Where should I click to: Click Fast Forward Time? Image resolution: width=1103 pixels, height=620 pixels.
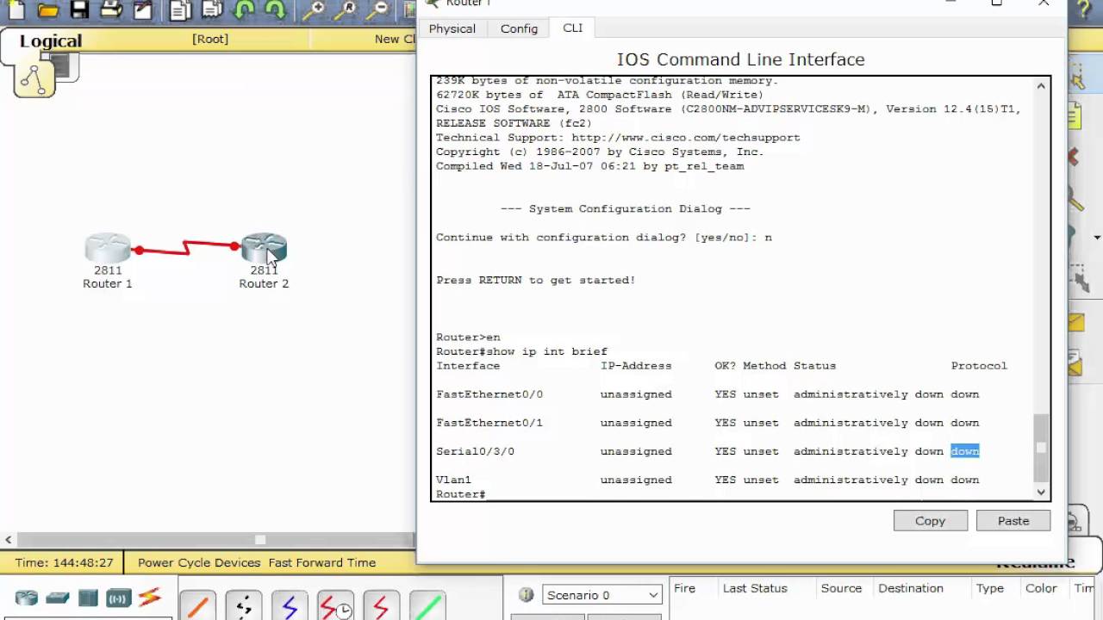pos(322,562)
